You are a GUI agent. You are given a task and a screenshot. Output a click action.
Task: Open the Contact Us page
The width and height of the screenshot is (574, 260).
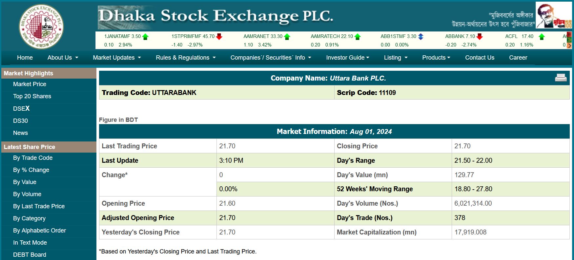(480, 58)
